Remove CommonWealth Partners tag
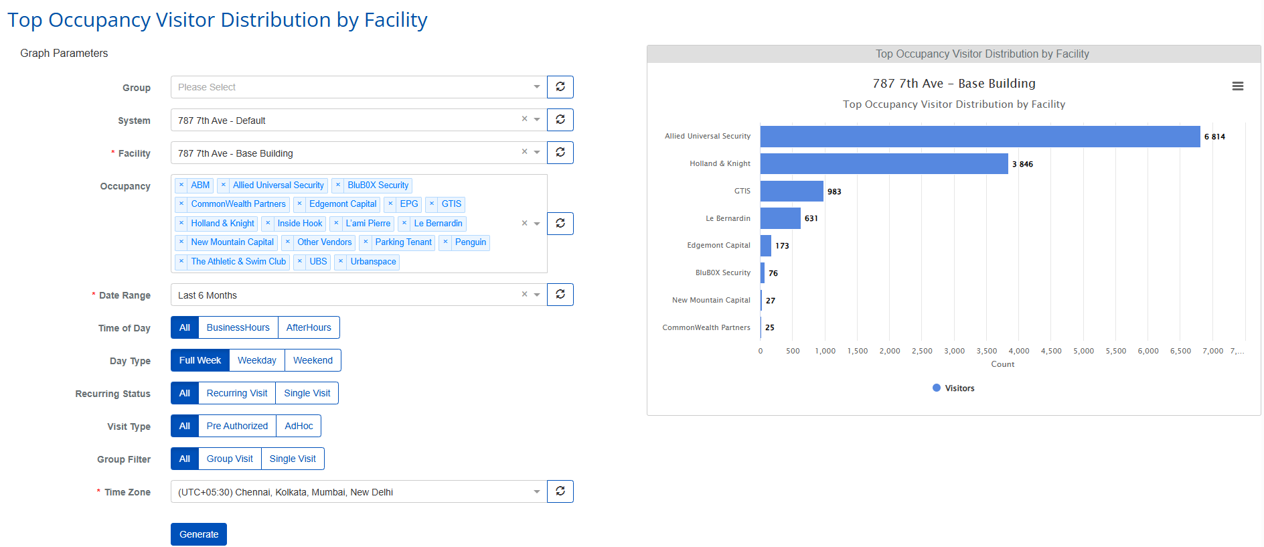 181,204
